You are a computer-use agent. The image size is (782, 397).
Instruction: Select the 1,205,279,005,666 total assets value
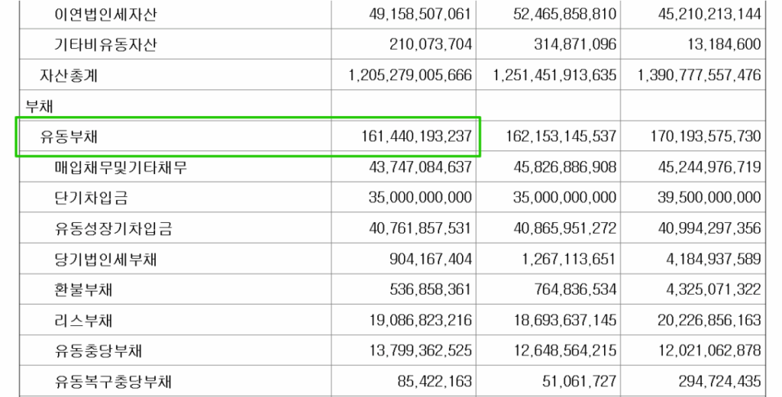tap(409, 76)
